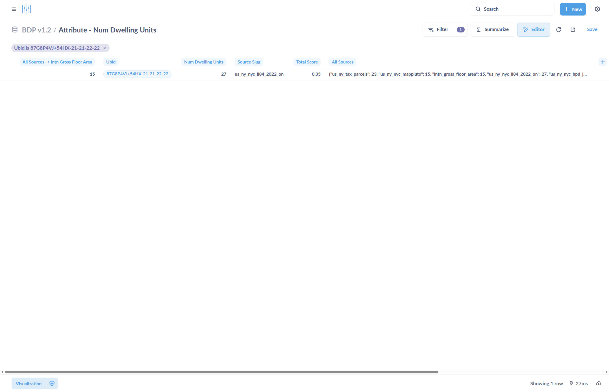Click the Metabase logo home icon
This screenshot has width=609, height=392.
click(26, 9)
